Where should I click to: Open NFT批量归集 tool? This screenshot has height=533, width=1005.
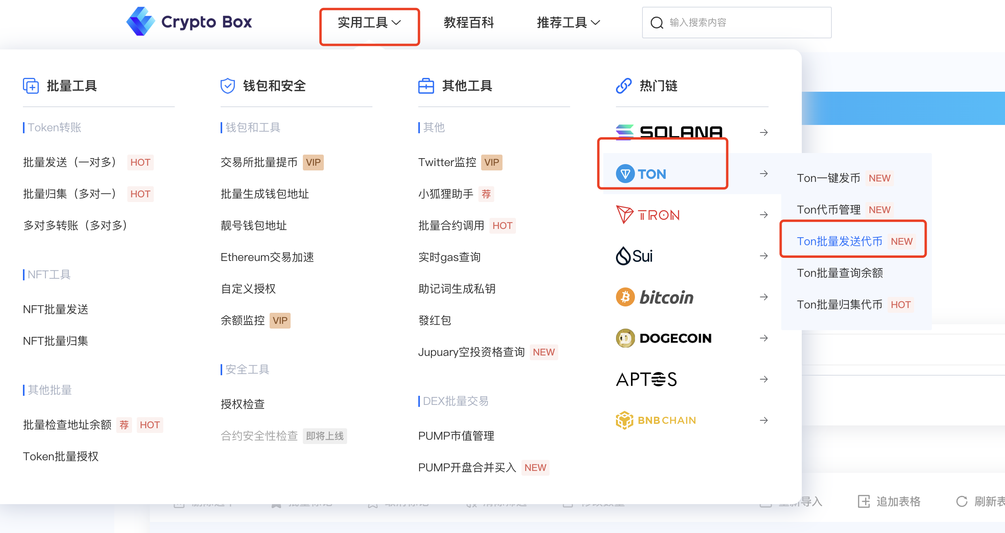pyautogui.click(x=55, y=341)
